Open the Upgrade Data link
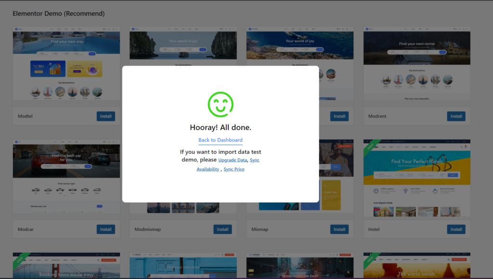The width and height of the screenshot is (493, 279). [233, 159]
